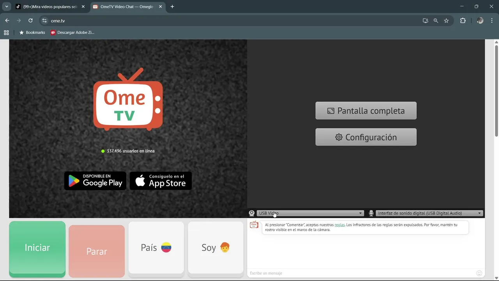Click the Venezuela flag on País button
Viewport: 499px width, 281px height.
[166, 247]
